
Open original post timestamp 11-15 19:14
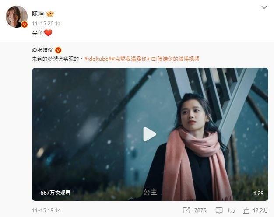pos(46,210)
